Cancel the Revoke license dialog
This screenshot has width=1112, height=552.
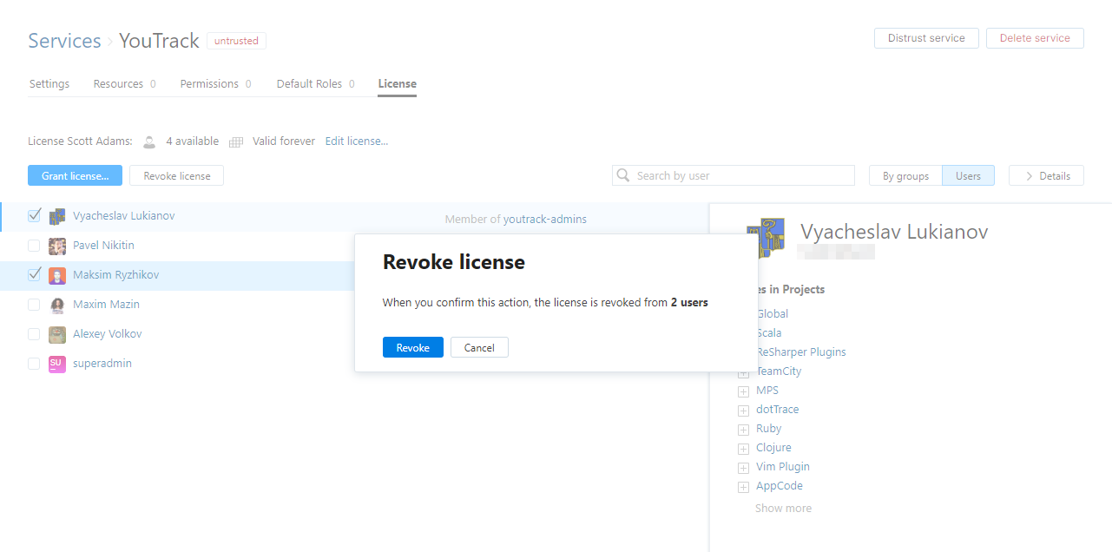pos(479,347)
